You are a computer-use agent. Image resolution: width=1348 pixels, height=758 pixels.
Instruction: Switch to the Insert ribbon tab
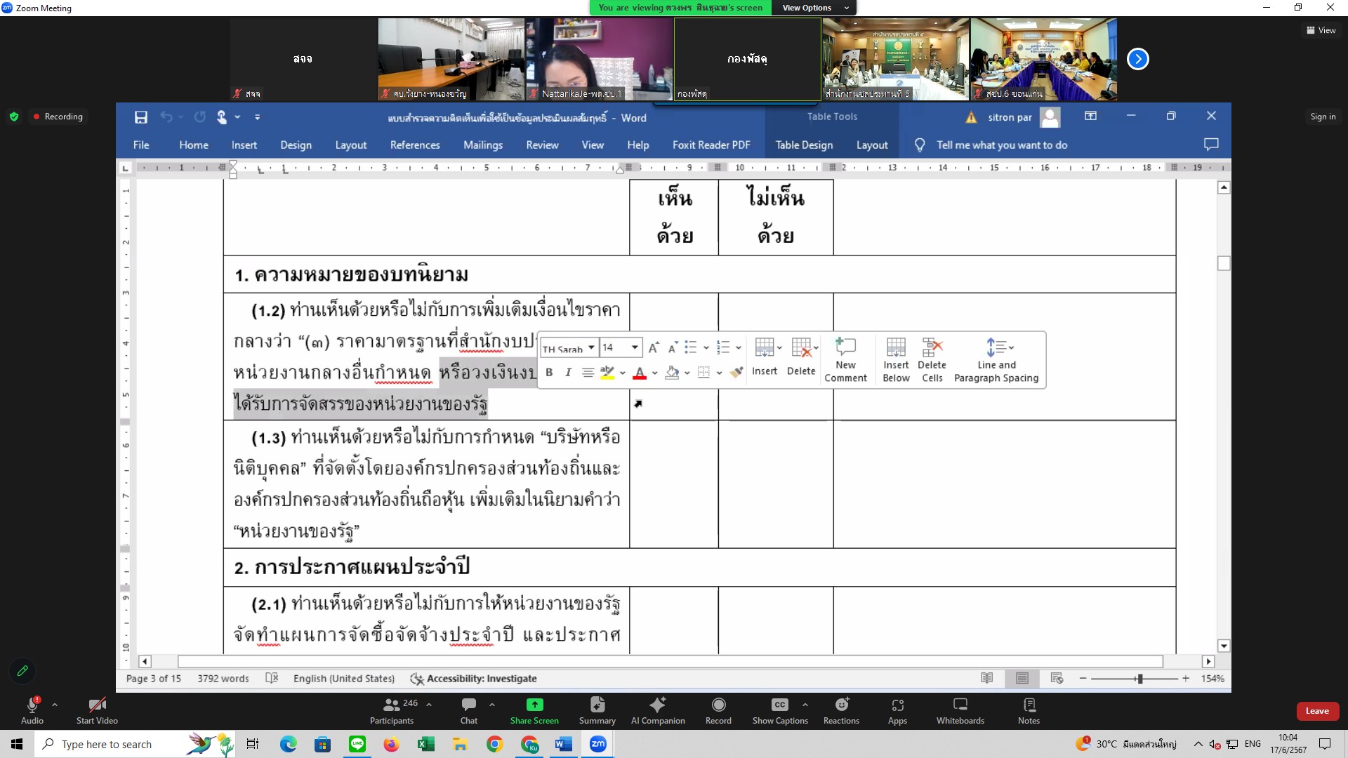(244, 145)
